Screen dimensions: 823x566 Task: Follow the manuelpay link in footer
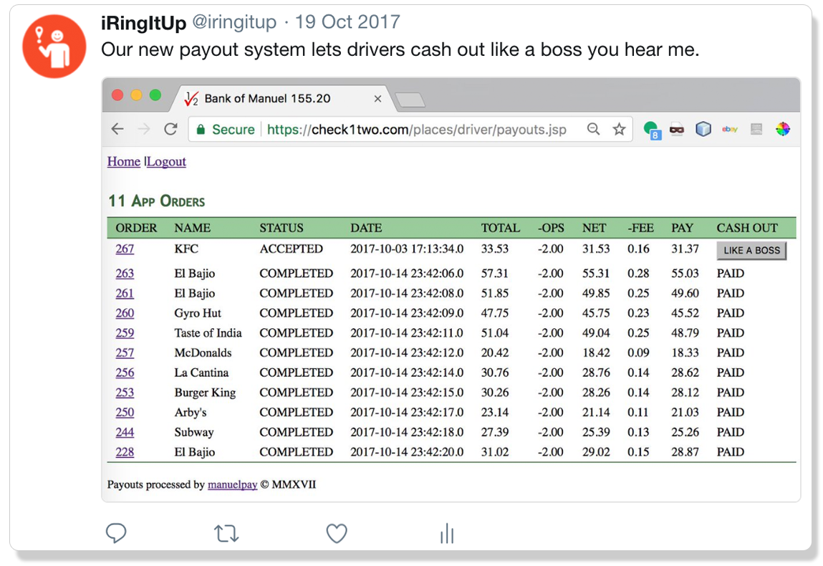point(232,485)
